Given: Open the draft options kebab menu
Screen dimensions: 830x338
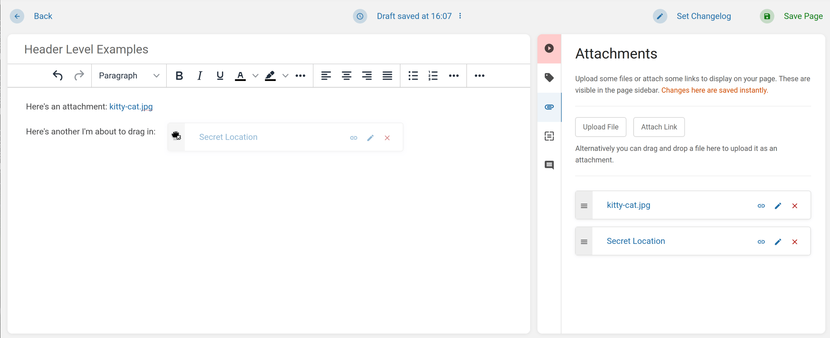Looking at the screenshot, I should 460,16.
